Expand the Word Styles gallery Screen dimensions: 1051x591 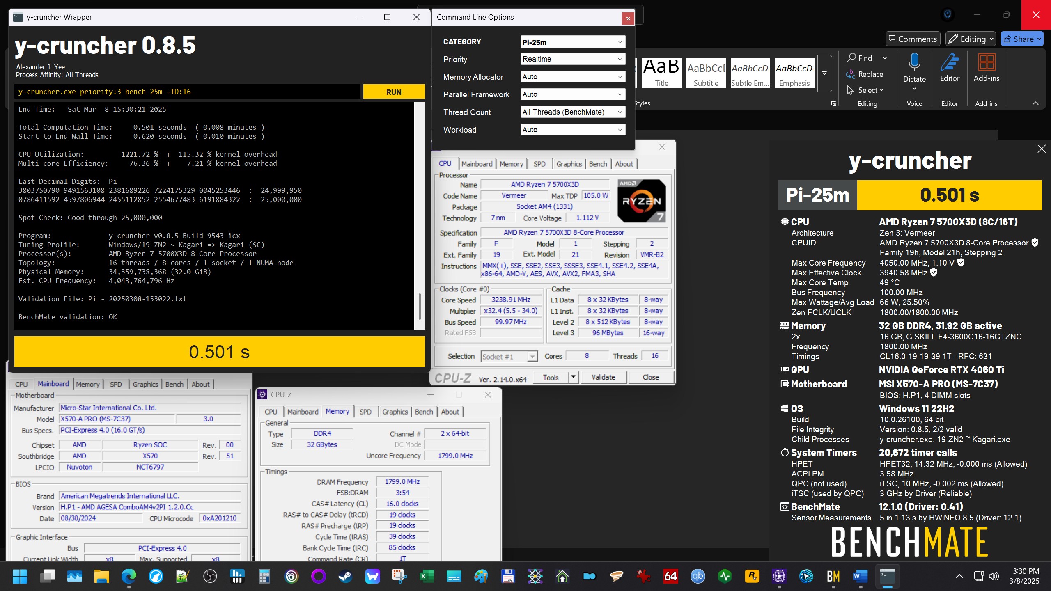coord(824,73)
